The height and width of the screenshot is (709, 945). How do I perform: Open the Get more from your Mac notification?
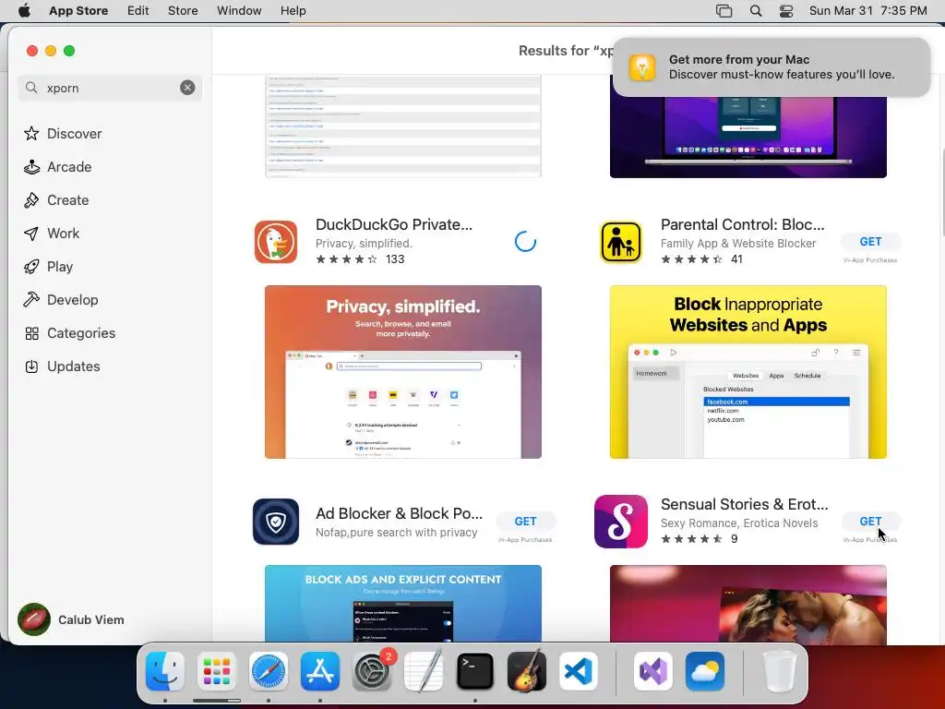pyautogui.click(x=772, y=66)
